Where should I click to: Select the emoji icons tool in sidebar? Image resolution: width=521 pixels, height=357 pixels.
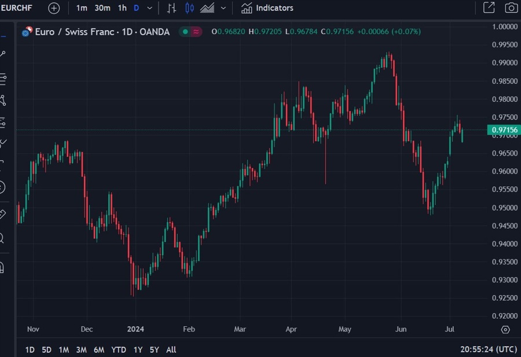2,187
